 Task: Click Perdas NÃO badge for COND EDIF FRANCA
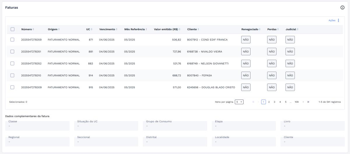[272, 40]
